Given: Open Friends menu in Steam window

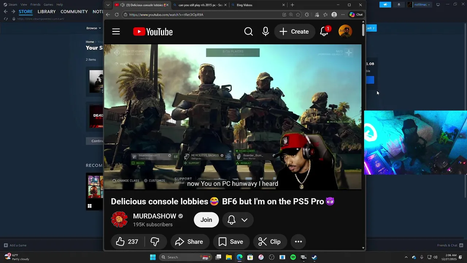Looking at the screenshot, I should [35, 5].
